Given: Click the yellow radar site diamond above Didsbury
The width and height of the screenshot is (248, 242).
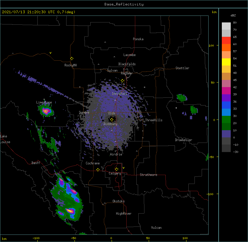Looking at the screenshot, I should pyautogui.click(x=112, y=120).
